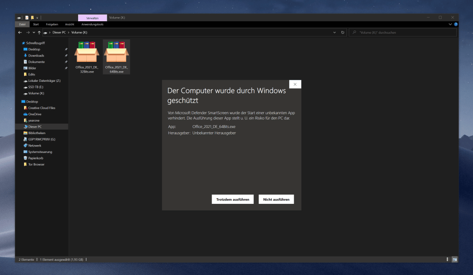Select Dieser PC in the address breadcrumb
The height and width of the screenshot is (275, 473).
59,32
